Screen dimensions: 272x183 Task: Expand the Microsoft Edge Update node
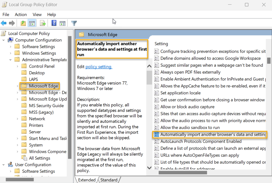coord(17,99)
